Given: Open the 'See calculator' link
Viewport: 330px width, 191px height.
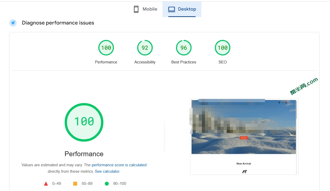Looking at the screenshot, I should coord(107,171).
